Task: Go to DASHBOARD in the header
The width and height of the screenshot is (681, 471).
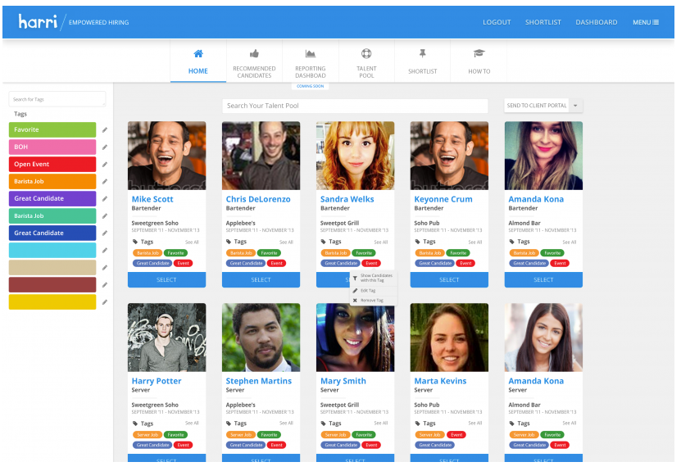Action: click(597, 22)
